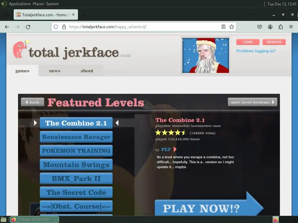Click the pink The Combine 2.1 title
298x223 pixels.
tap(180, 120)
